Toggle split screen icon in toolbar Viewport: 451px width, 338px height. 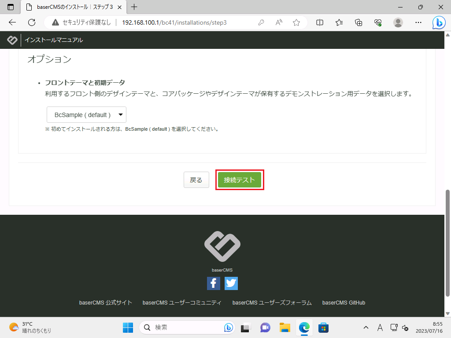tap(320, 22)
